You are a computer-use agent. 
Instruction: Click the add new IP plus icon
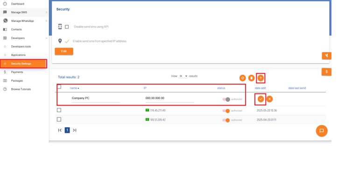coord(261,78)
